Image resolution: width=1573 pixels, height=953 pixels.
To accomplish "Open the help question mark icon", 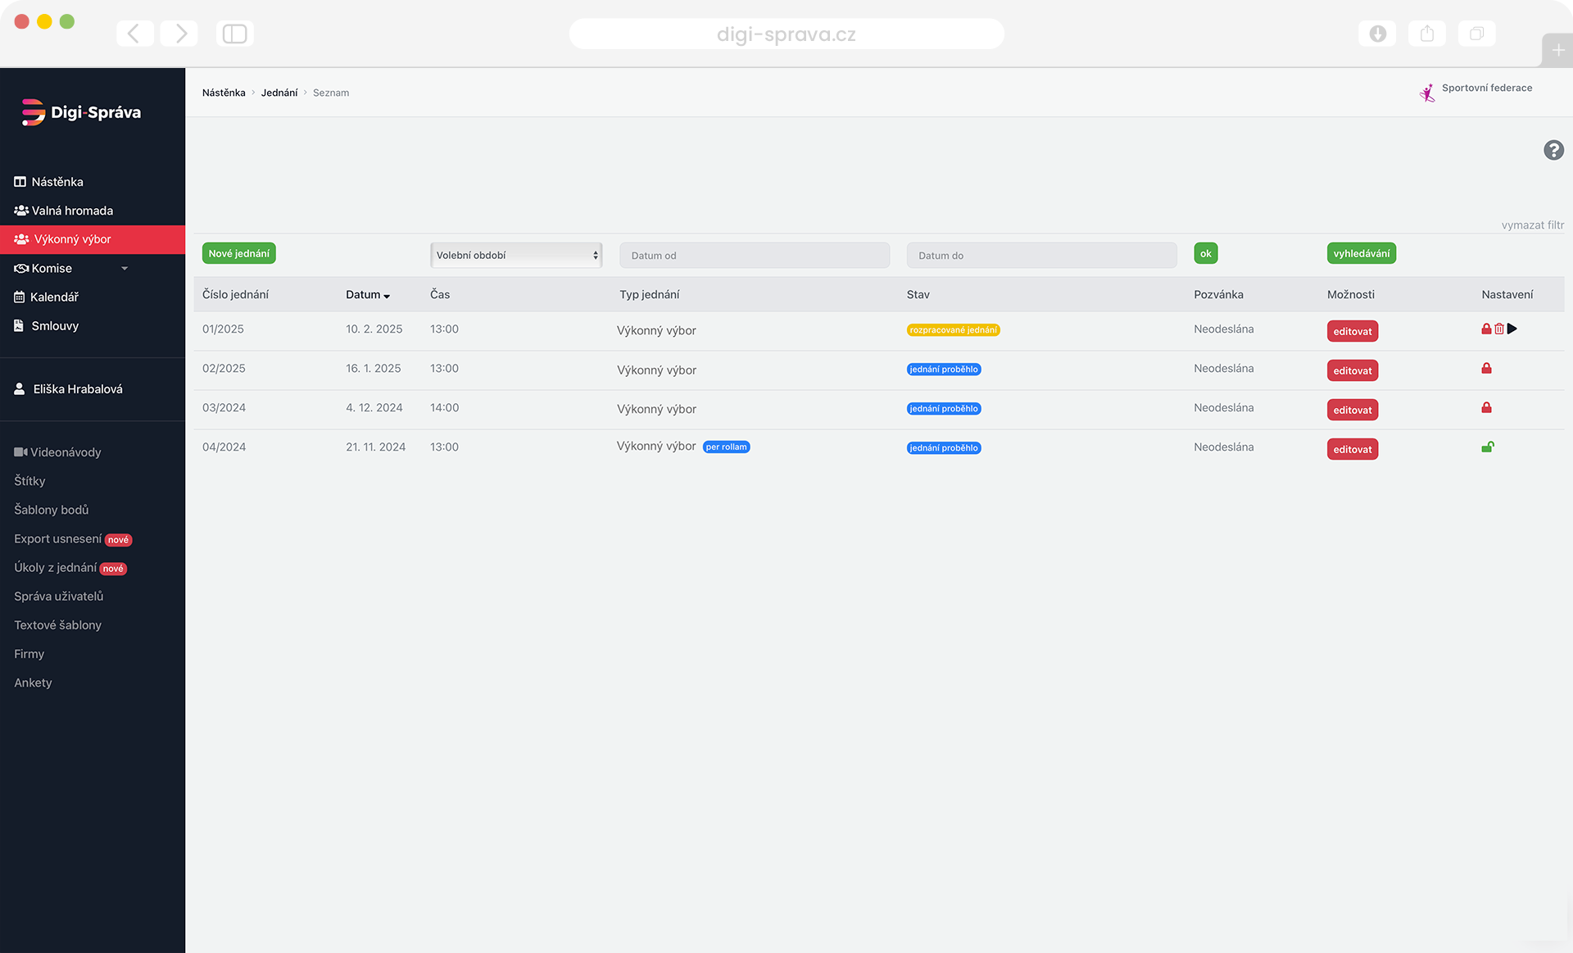I will 1553,150.
